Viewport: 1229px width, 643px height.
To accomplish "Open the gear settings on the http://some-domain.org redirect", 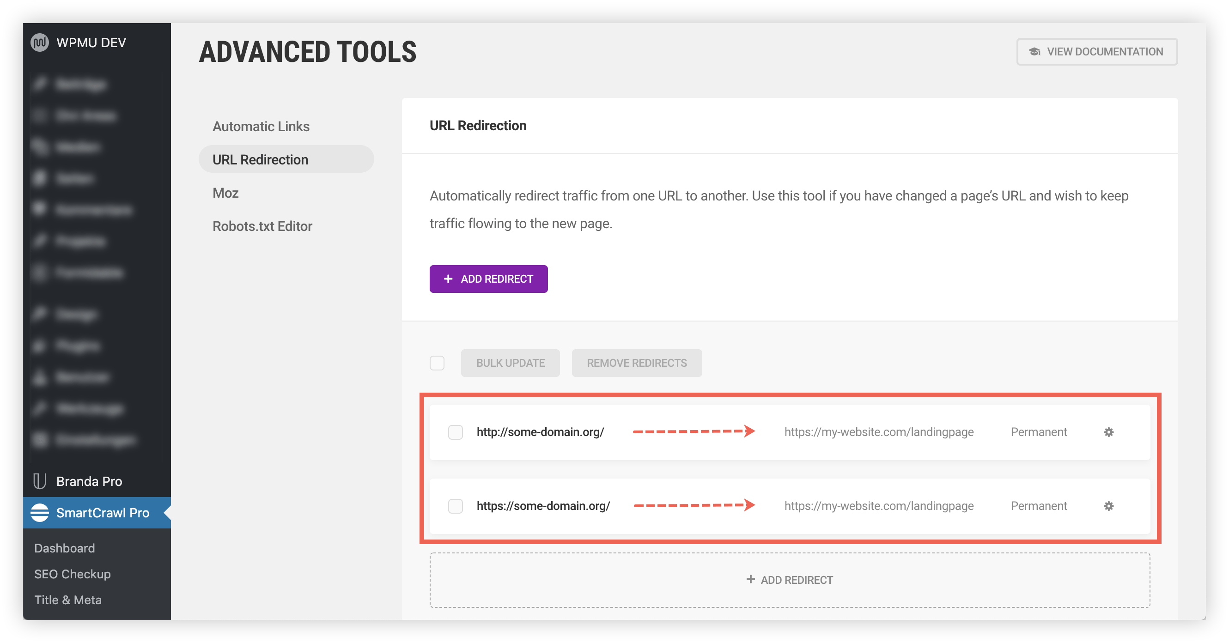I will [x=1109, y=432].
